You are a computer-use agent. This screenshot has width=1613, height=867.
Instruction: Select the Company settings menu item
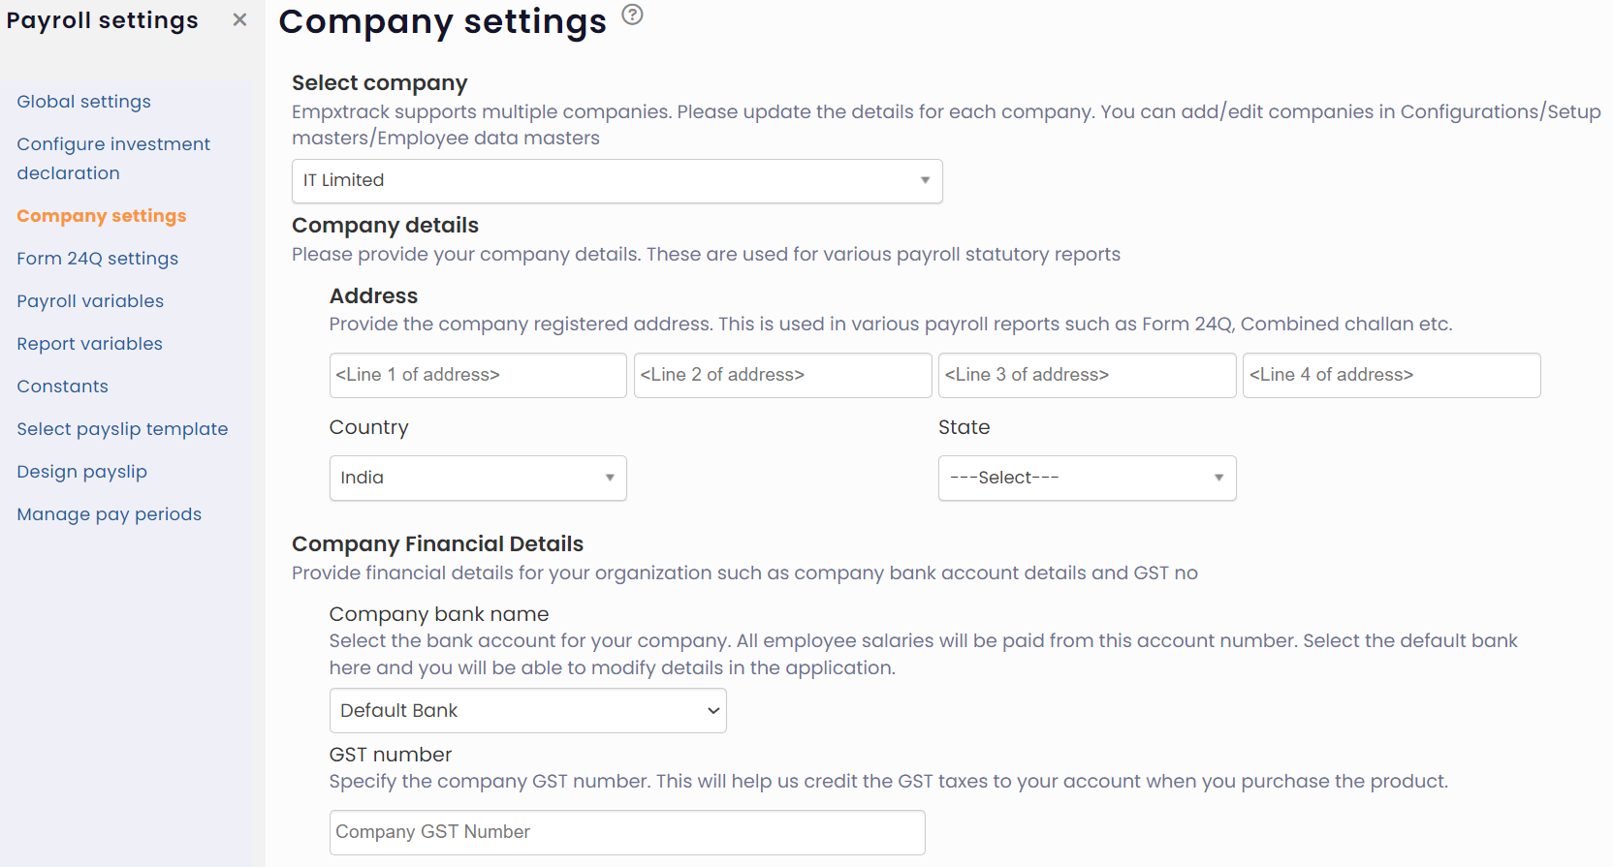[101, 215]
